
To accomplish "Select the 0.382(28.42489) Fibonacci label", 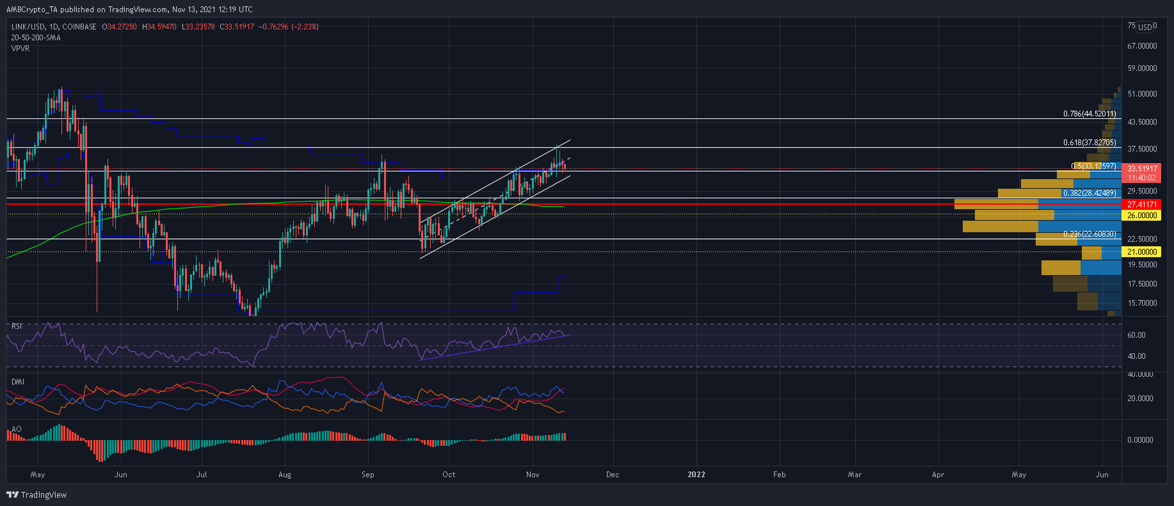I will click(1090, 193).
